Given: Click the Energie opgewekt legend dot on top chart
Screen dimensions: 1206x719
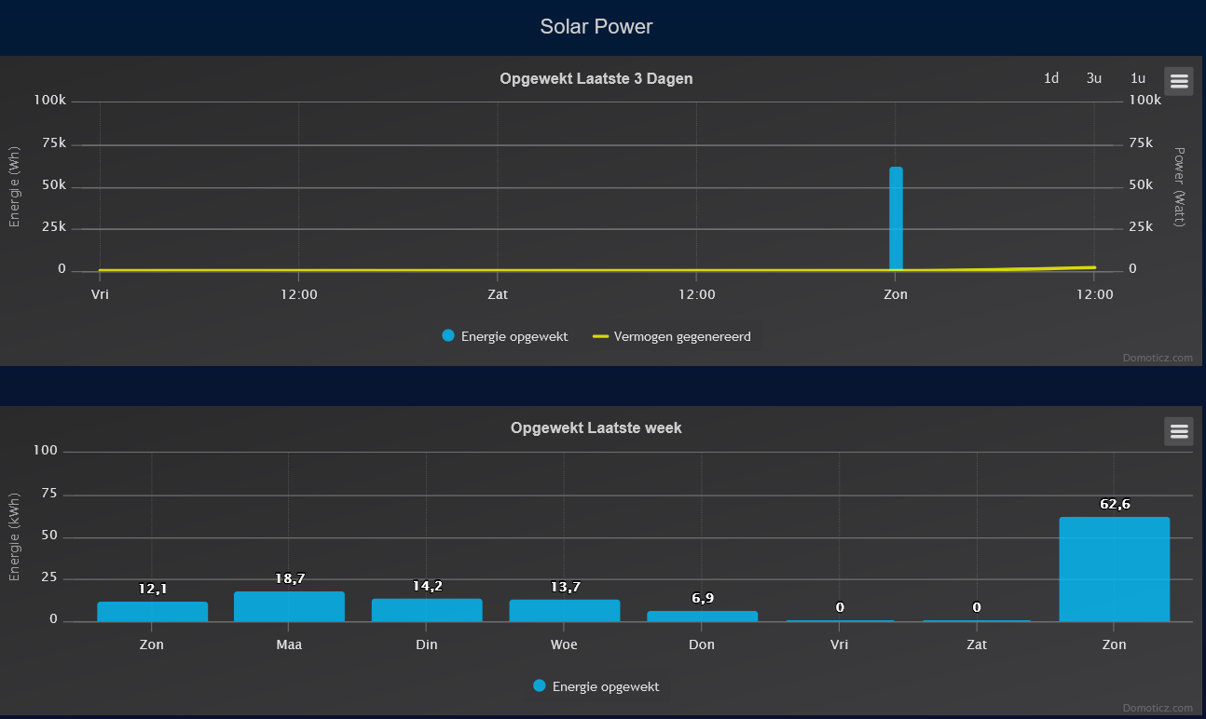Looking at the screenshot, I should click(x=448, y=335).
